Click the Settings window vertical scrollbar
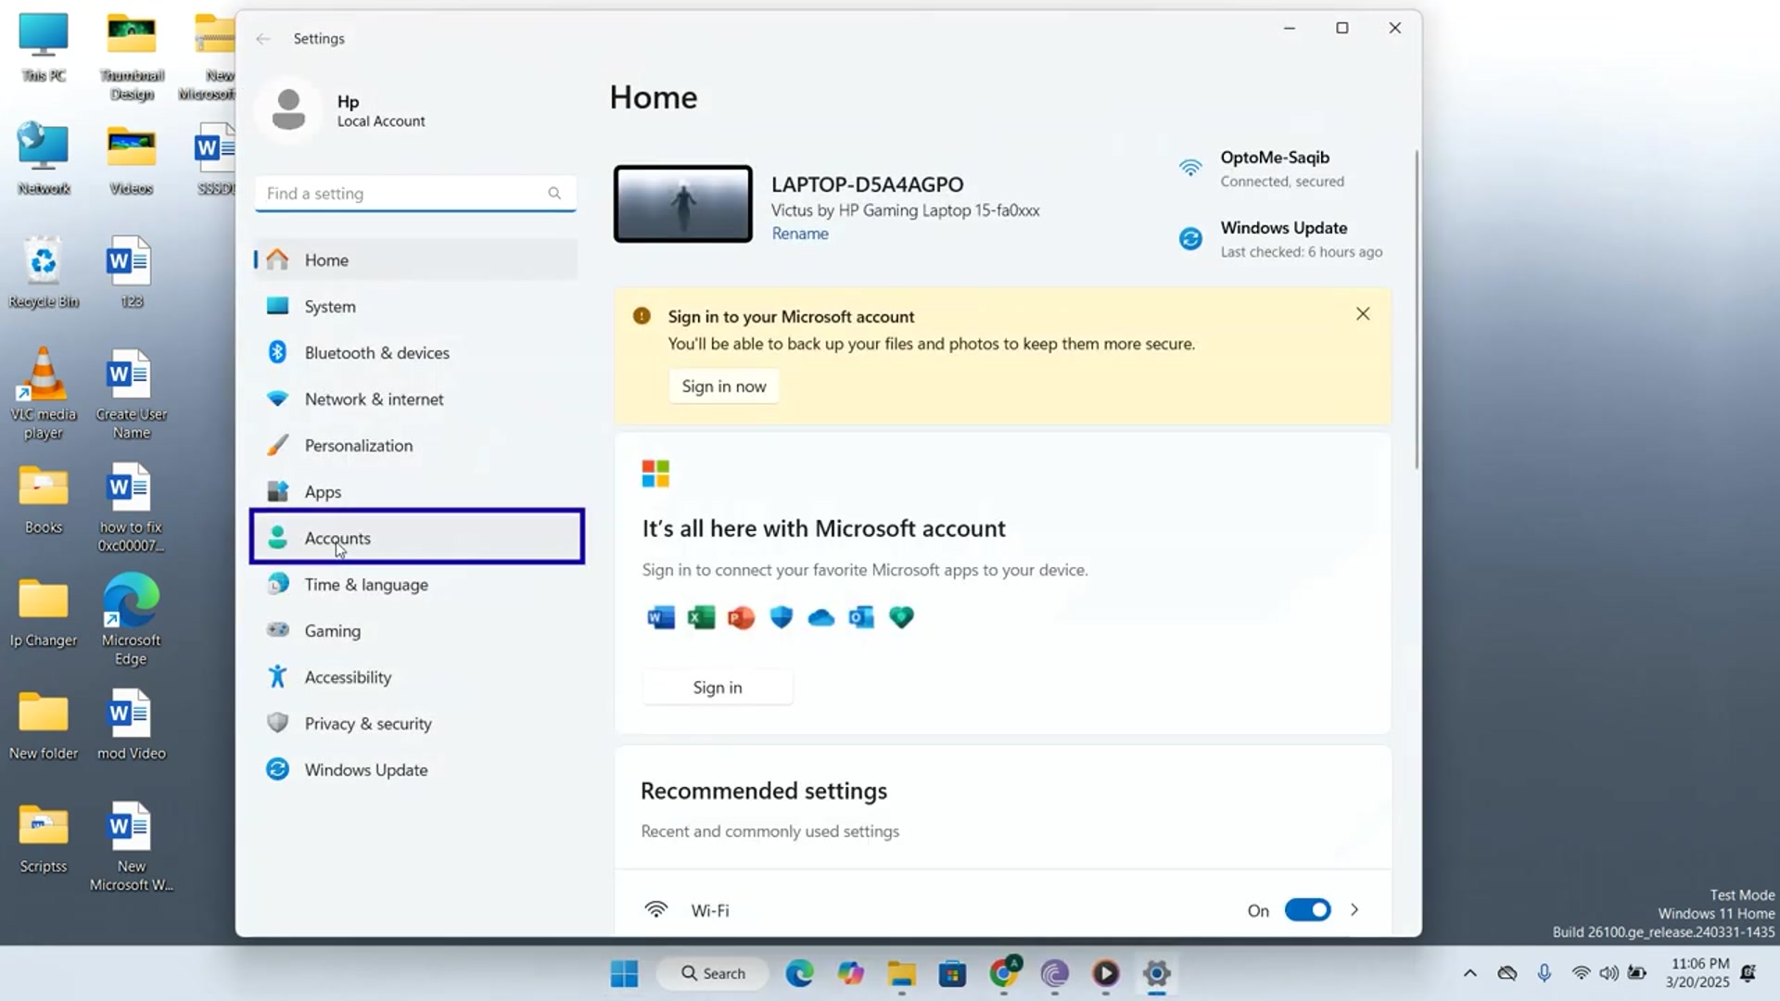This screenshot has width=1780, height=1001. tap(1416, 310)
